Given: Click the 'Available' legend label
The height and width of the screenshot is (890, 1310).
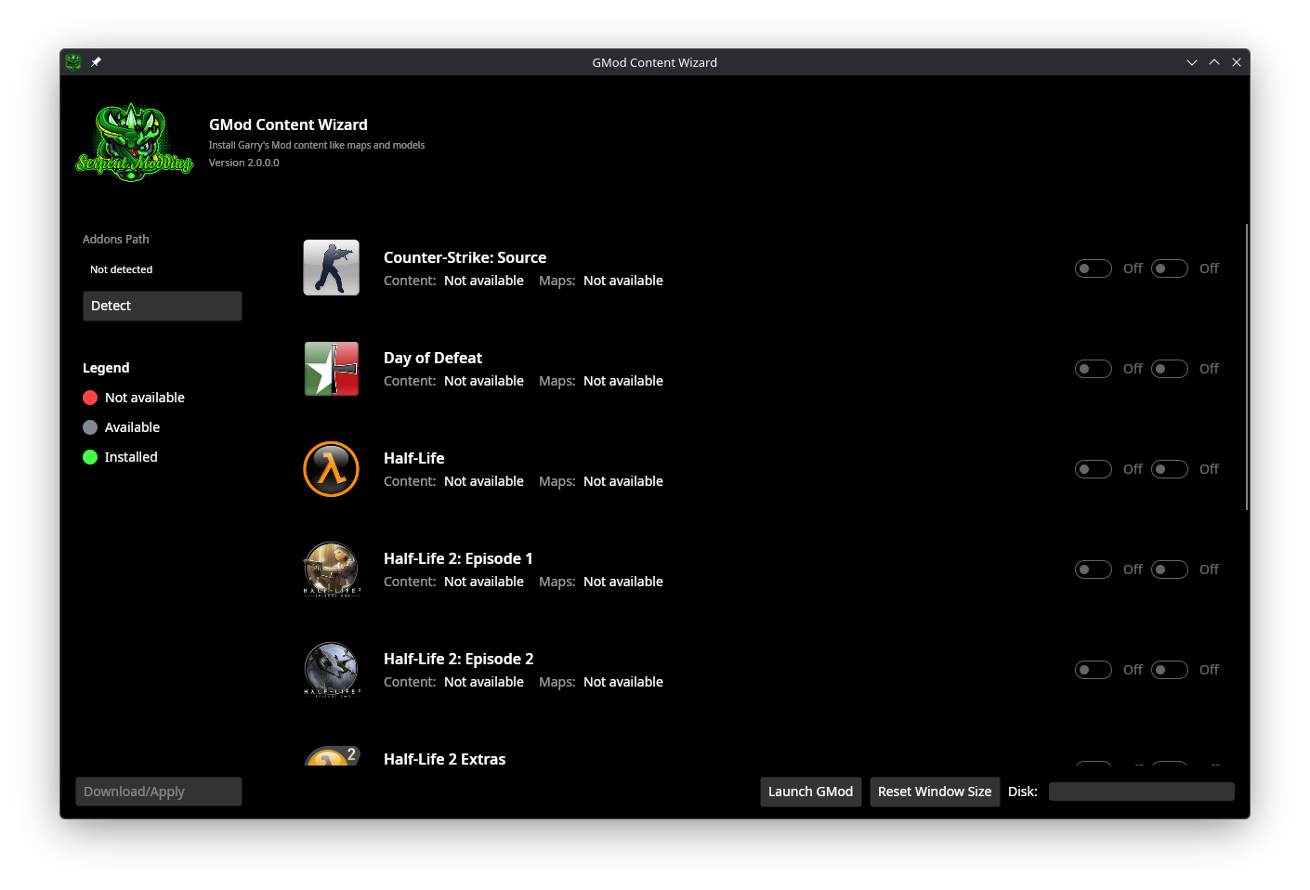Looking at the screenshot, I should [133, 427].
